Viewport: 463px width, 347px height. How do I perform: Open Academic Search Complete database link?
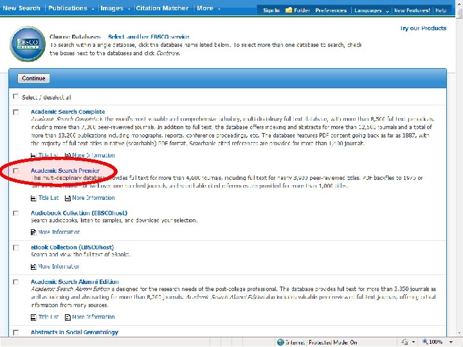(68, 112)
